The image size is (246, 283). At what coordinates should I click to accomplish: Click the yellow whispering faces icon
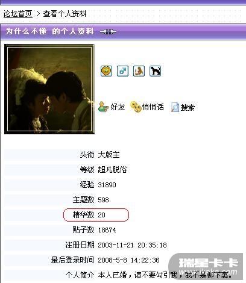click(136, 107)
